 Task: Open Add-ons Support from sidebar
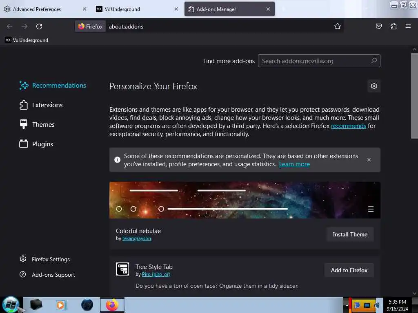47,275
